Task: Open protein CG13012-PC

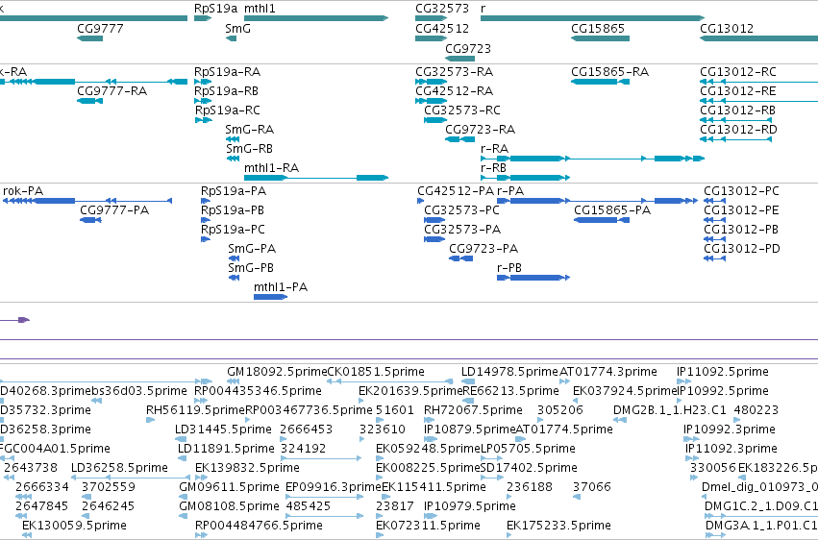Action: 715,201
